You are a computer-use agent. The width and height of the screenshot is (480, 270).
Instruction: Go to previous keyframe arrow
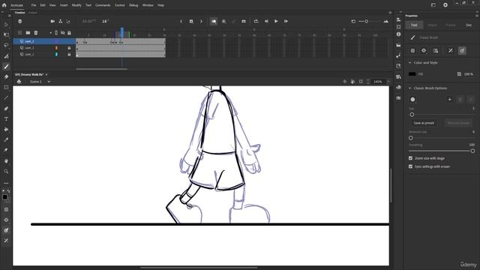(x=181, y=21)
